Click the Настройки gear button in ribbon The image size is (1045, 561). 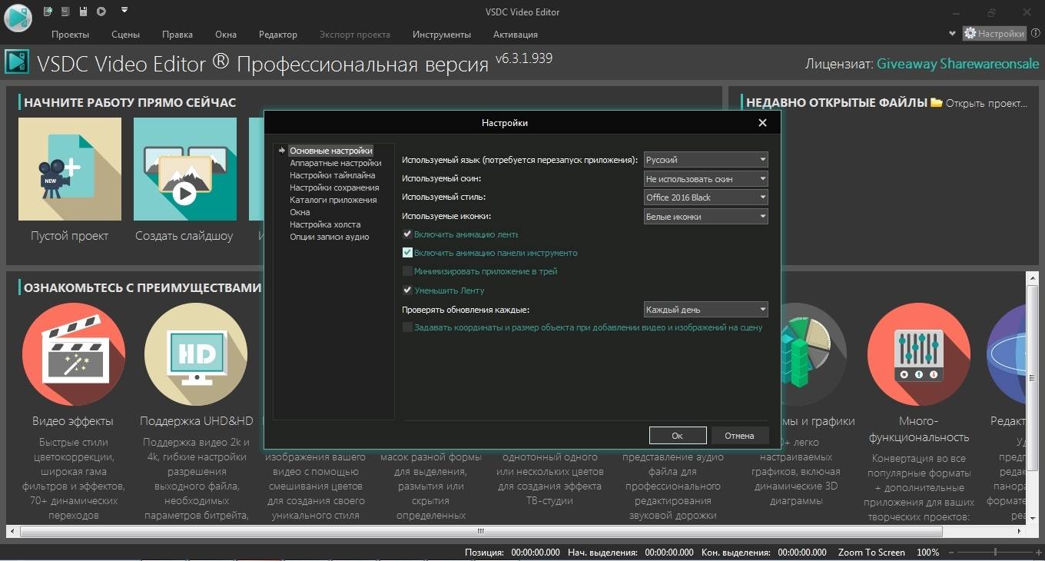point(994,34)
